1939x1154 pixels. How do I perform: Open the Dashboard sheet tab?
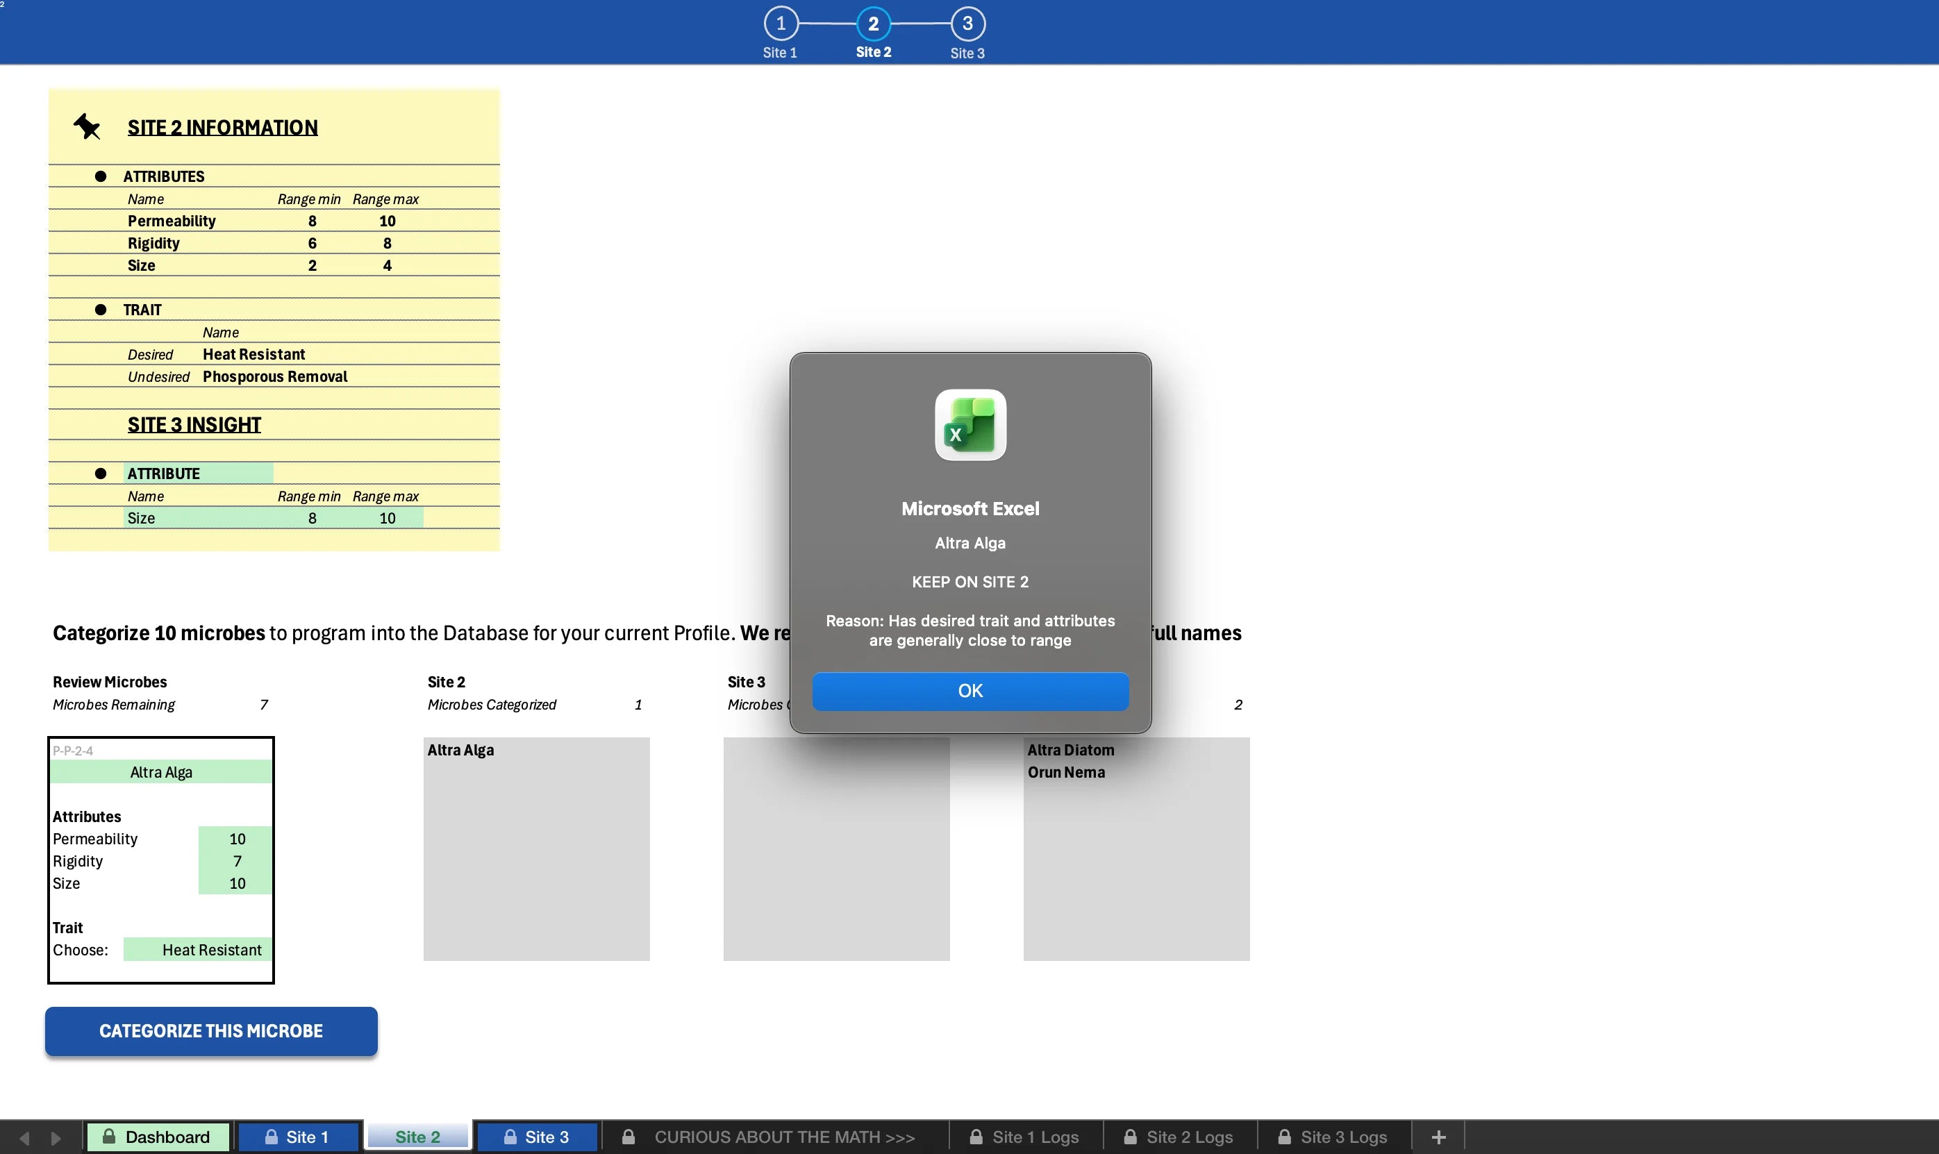[x=157, y=1137]
